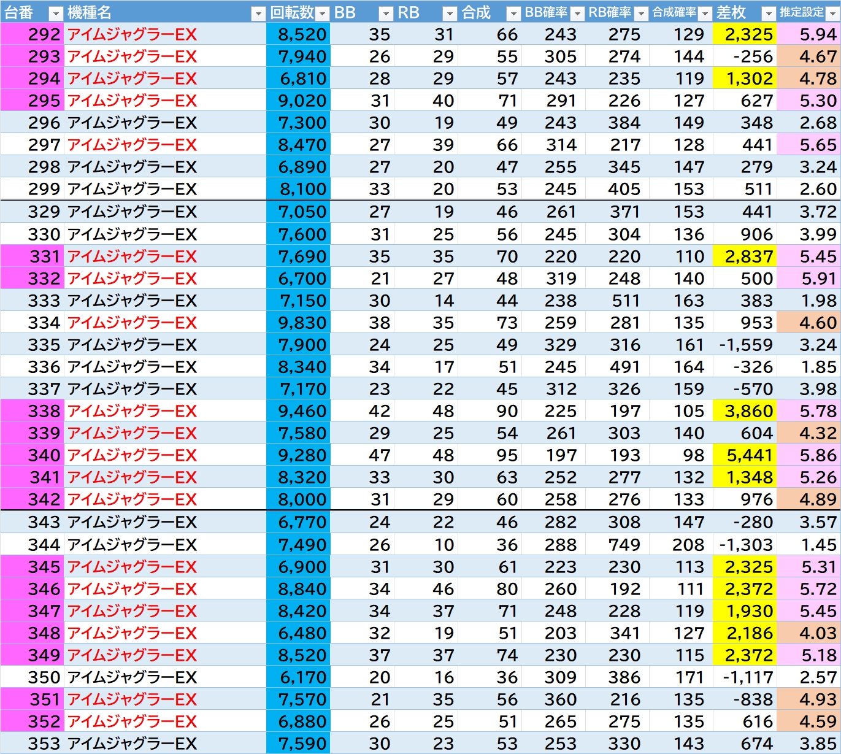Click the 9,830 回転数 cell
Viewport: 841px width, 754px height.
[299, 323]
